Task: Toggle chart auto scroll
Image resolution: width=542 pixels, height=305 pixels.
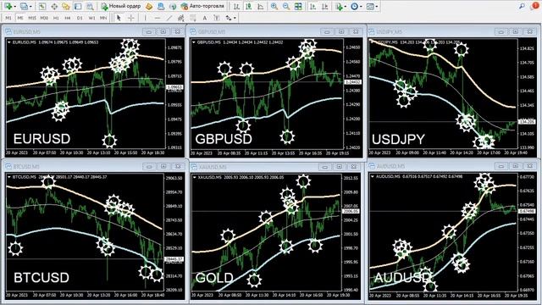Action: click(x=312, y=6)
